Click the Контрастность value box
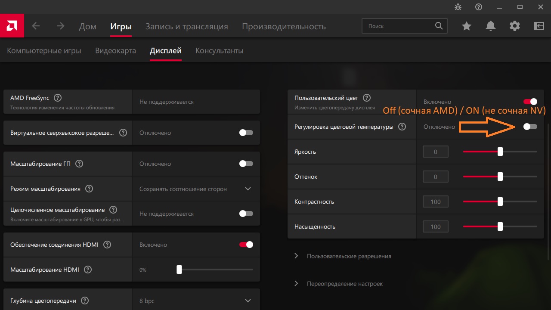 tap(436, 201)
